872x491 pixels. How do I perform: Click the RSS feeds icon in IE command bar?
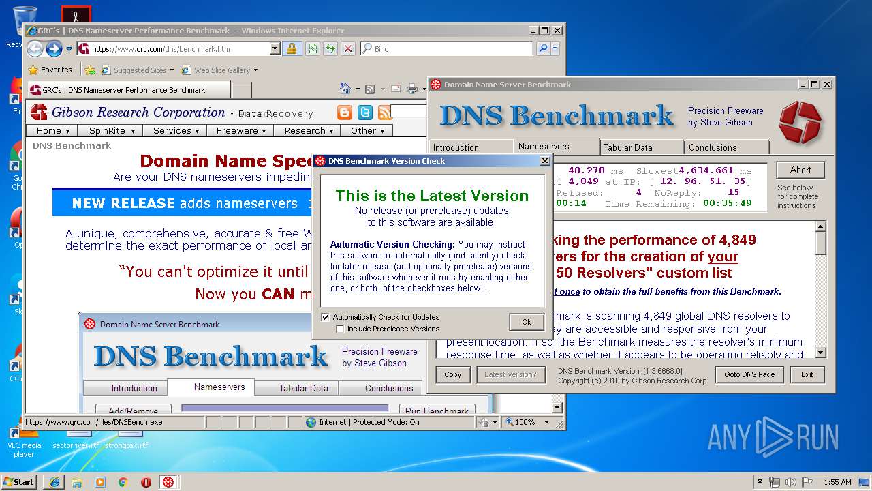point(370,89)
